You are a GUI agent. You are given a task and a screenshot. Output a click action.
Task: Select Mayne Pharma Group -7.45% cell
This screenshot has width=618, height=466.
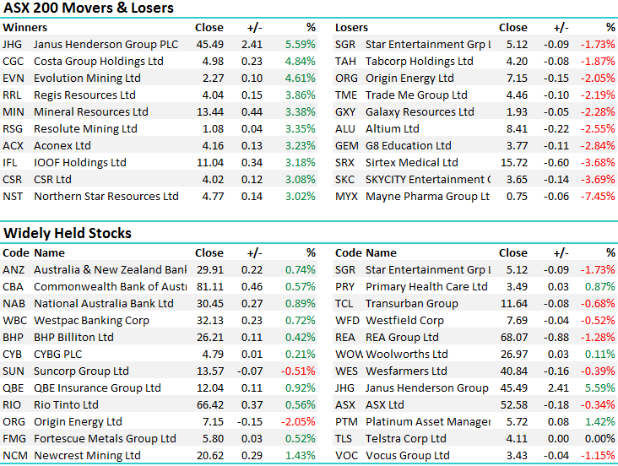tap(598, 196)
